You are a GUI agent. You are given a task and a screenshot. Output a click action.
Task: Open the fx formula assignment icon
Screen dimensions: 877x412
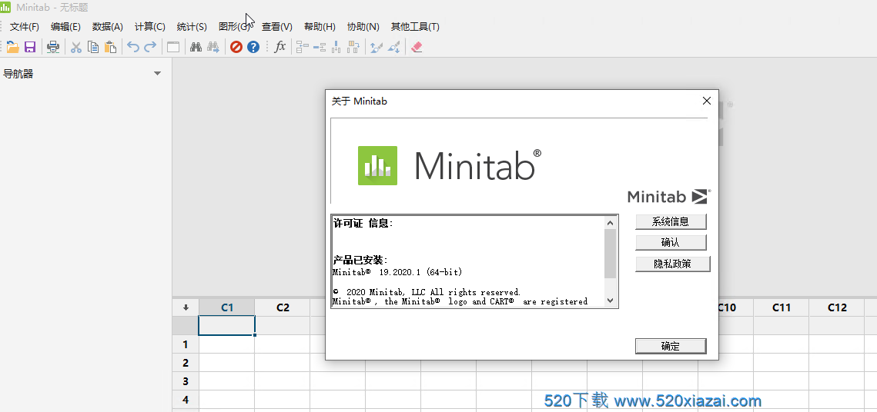[x=280, y=47]
